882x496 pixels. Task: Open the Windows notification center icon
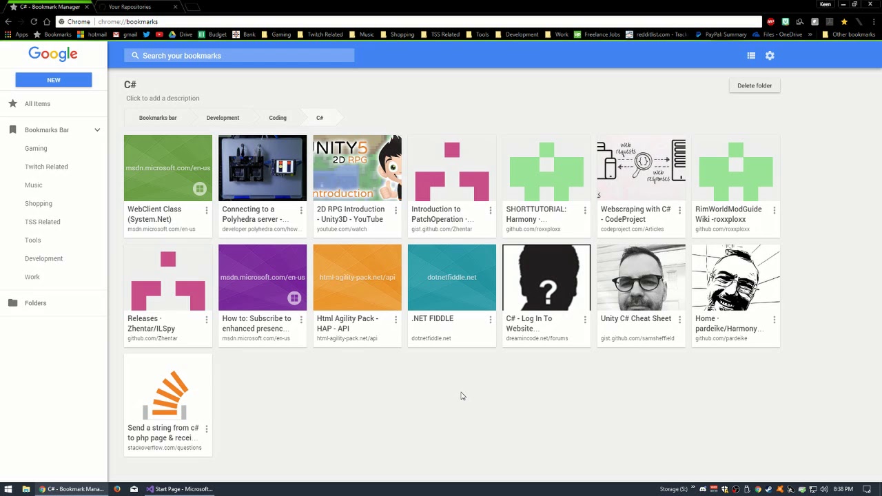(867, 489)
